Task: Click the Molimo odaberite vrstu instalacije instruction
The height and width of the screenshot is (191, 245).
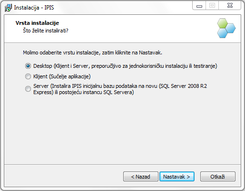Action: pyautogui.click(x=92, y=53)
